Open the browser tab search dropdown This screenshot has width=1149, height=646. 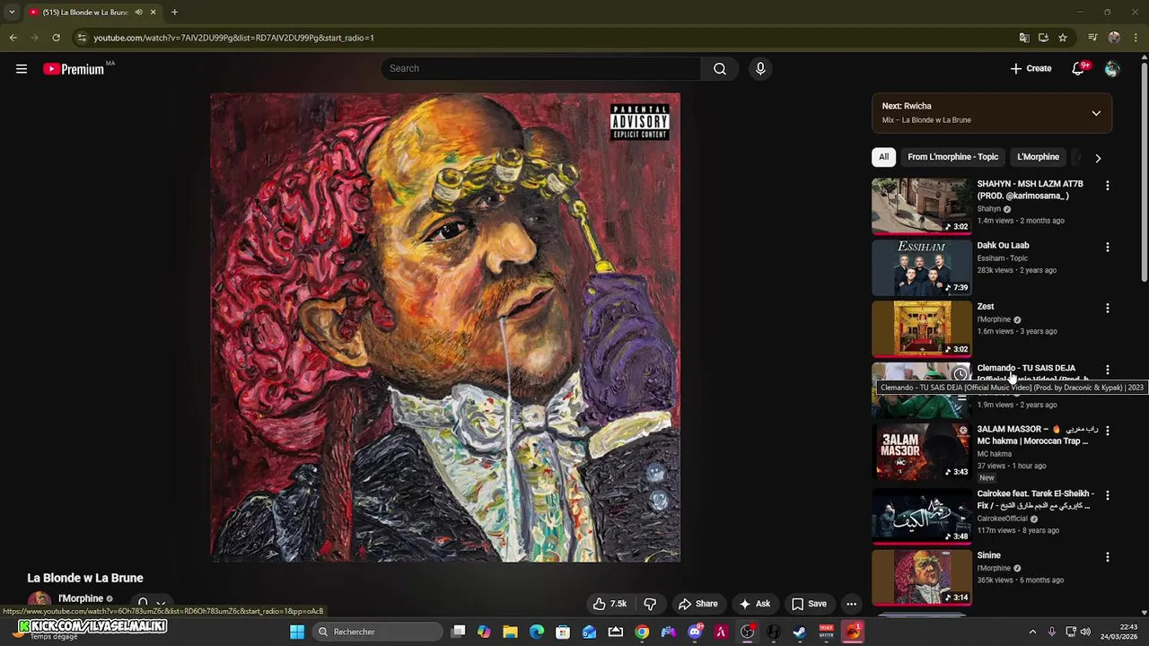(x=12, y=13)
